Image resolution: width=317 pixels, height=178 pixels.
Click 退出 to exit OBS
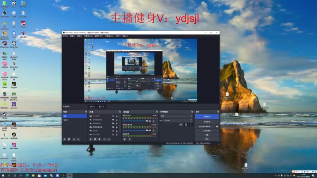pyautogui.click(x=207, y=139)
